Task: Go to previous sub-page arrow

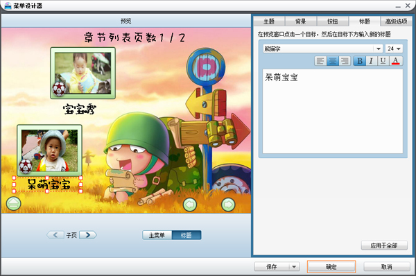Action: pyautogui.click(x=55, y=235)
